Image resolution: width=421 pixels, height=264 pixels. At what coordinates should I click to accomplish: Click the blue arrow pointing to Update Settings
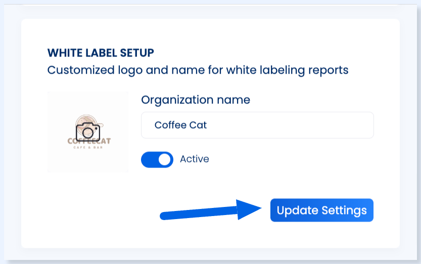pos(210,210)
